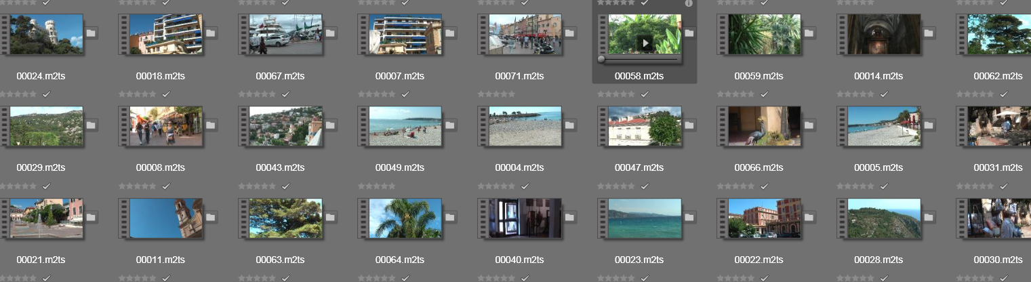The height and width of the screenshot is (282, 1031).
Task: Click the 00005.m2ts file name
Action: [878, 167]
